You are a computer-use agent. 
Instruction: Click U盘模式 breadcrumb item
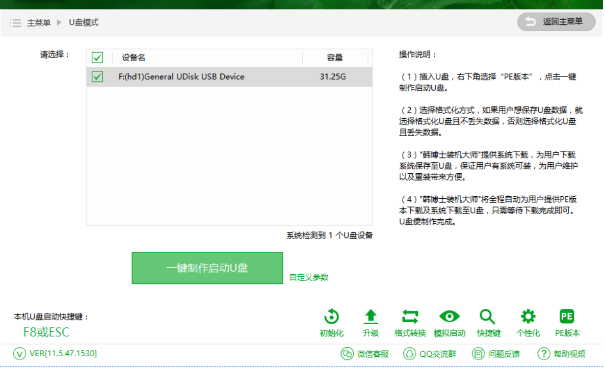[x=84, y=23]
